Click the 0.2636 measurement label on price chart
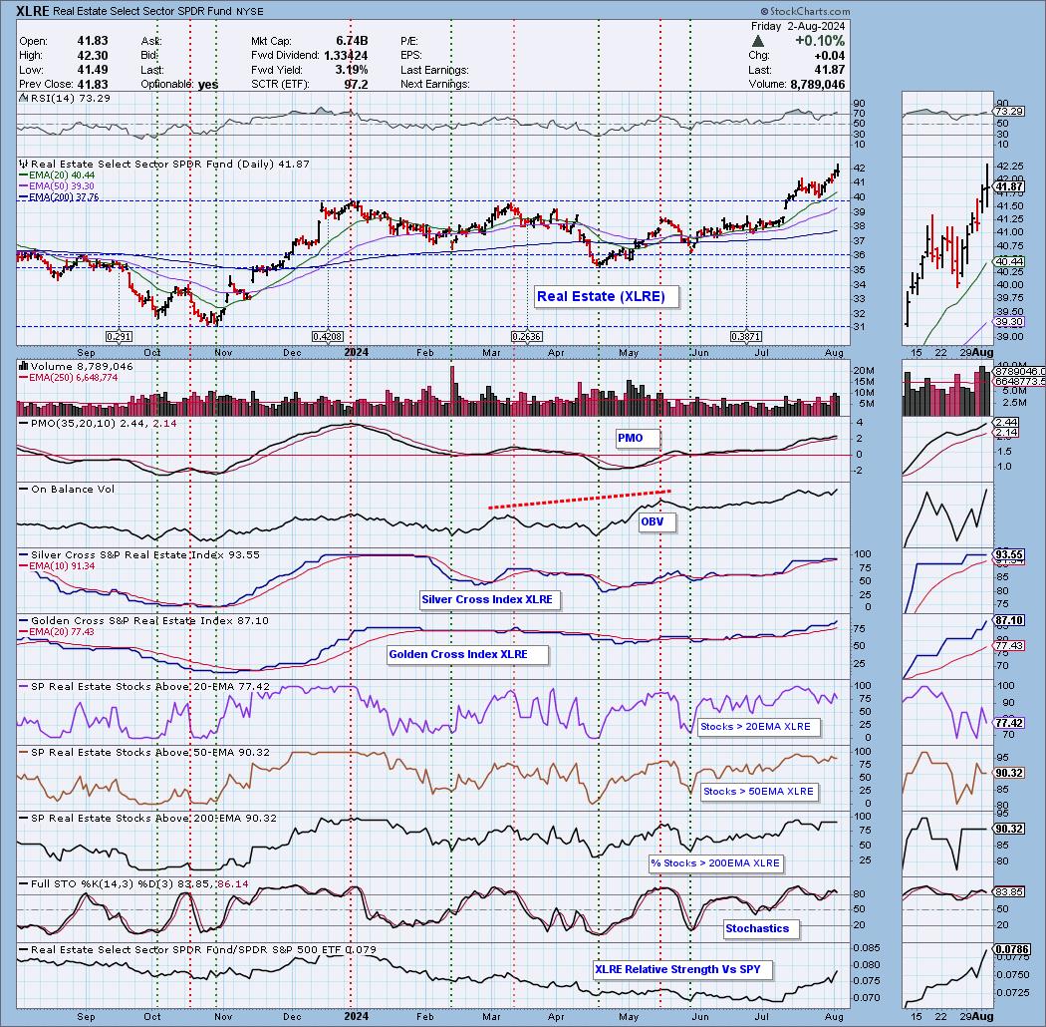 click(526, 337)
